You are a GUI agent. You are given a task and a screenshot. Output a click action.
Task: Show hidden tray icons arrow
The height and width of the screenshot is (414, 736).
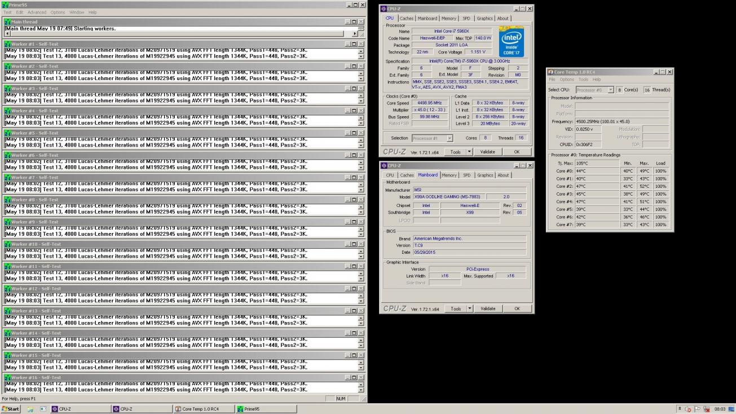click(680, 409)
